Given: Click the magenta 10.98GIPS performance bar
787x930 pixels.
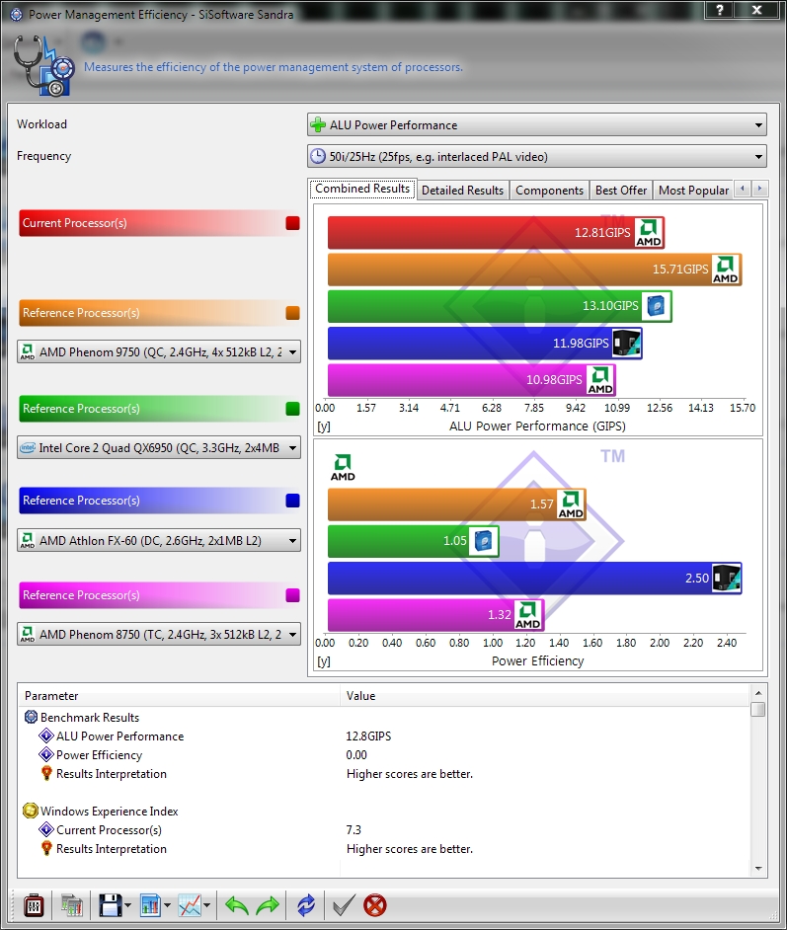Looking at the screenshot, I should pyautogui.click(x=471, y=379).
